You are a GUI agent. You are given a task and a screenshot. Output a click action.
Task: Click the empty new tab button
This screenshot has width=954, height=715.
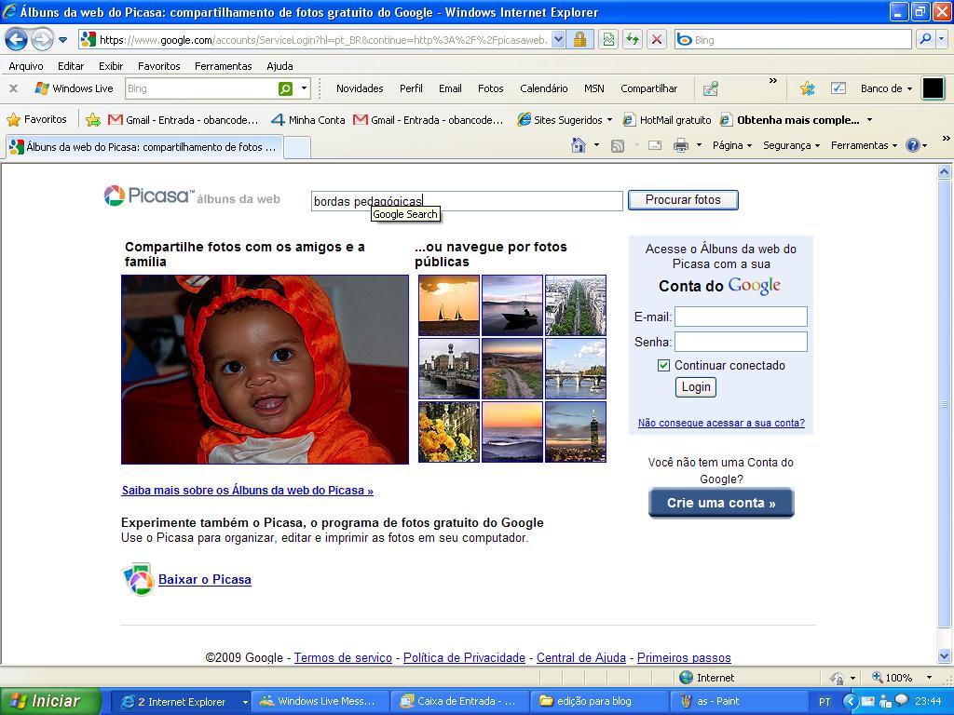pos(297,147)
